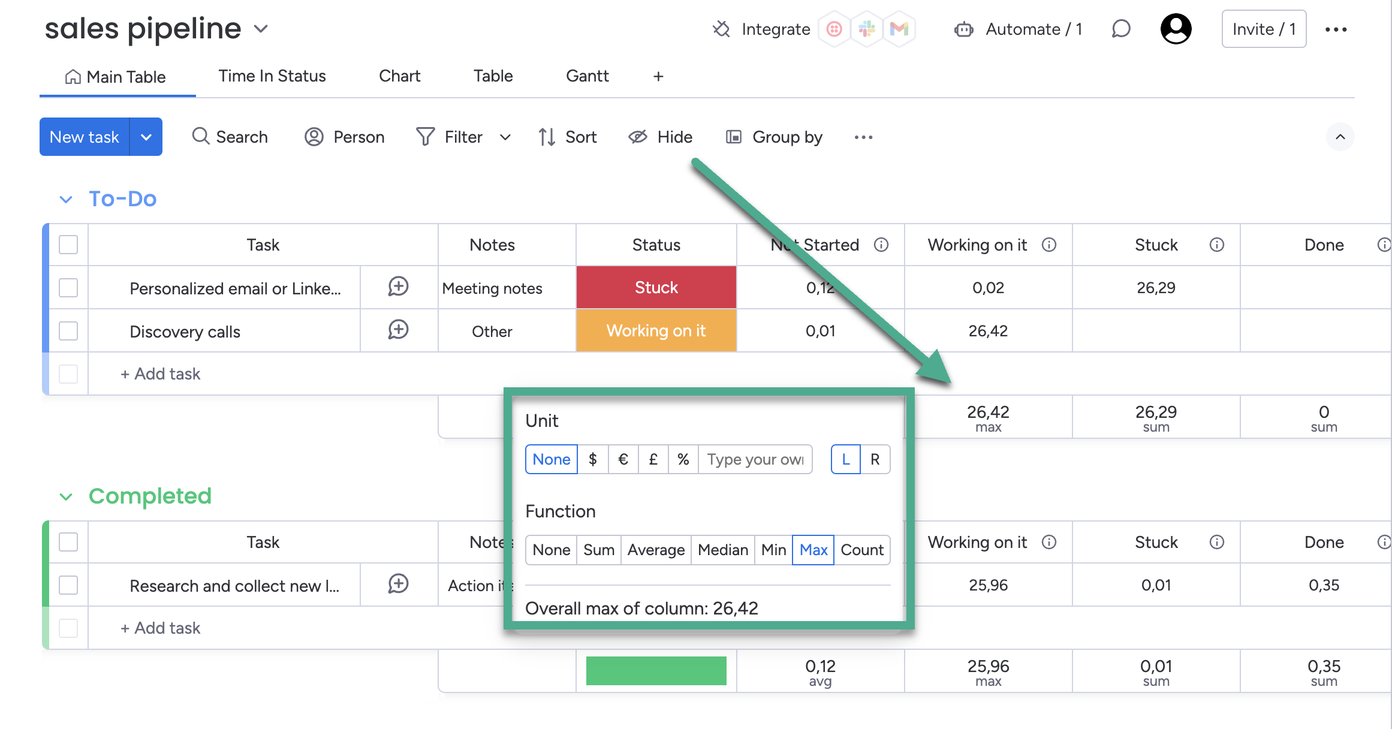1392x729 pixels.
Task: Select all tasks in the To-Do group
Action: (68, 245)
